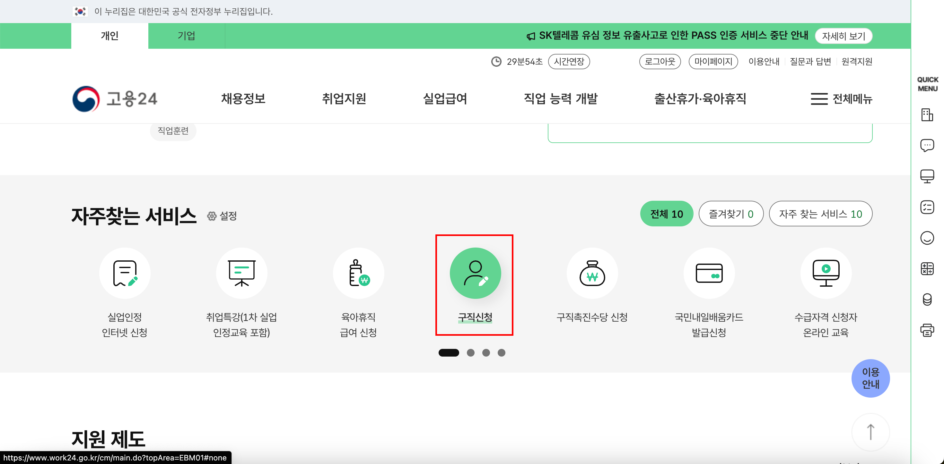Open the 직업 능력 개발 menu
Image resolution: width=944 pixels, height=464 pixels.
(561, 99)
